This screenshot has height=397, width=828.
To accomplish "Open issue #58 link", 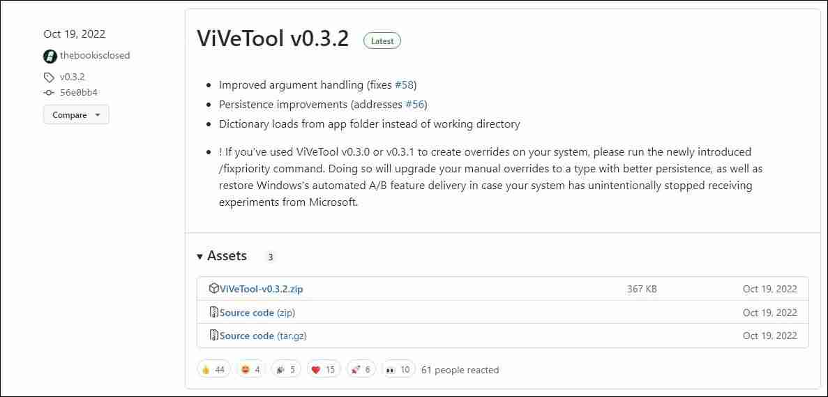I will [x=405, y=85].
